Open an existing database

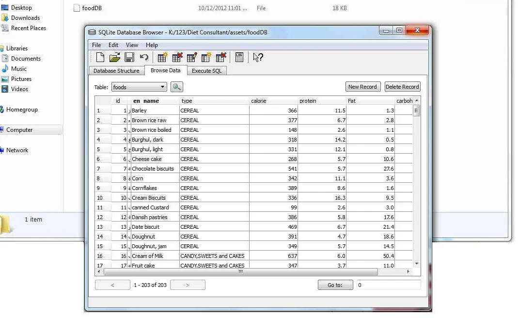tap(114, 57)
